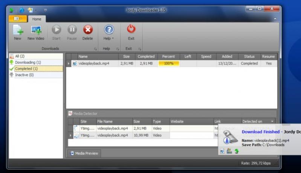The image size is (301, 173).
Task: Sort Media Detector by File Name column
Action: [115, 121]
